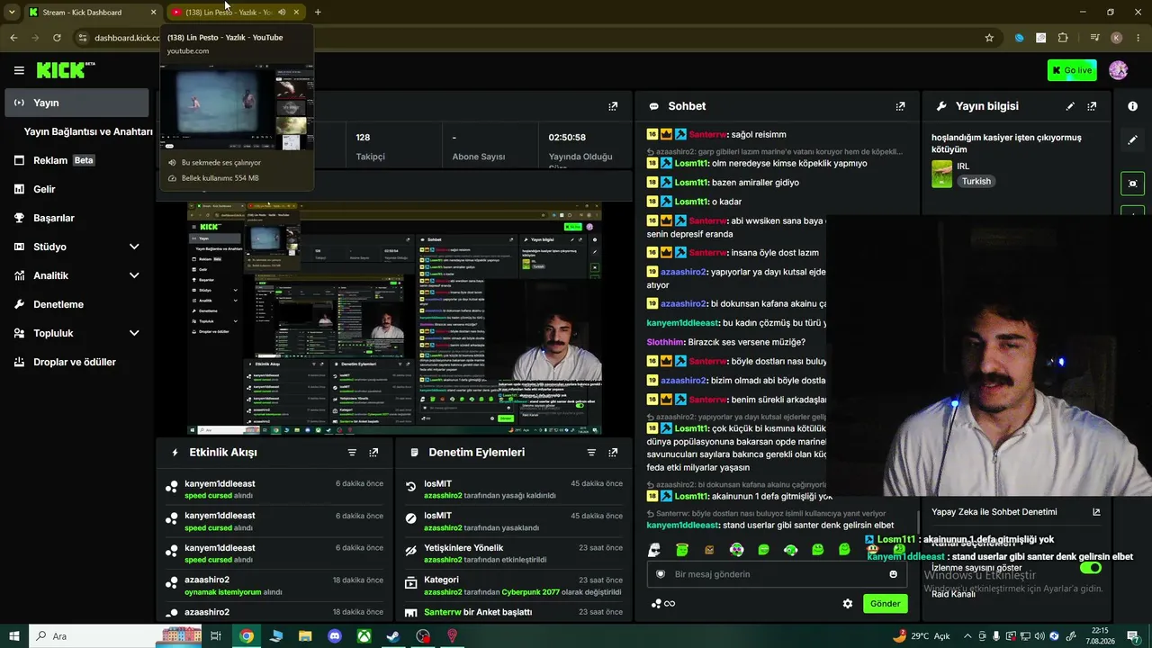Open the info icon in the right rail
This screenshot has height=648, width=1152.
pyautogui.click(x=1132, y=106)
